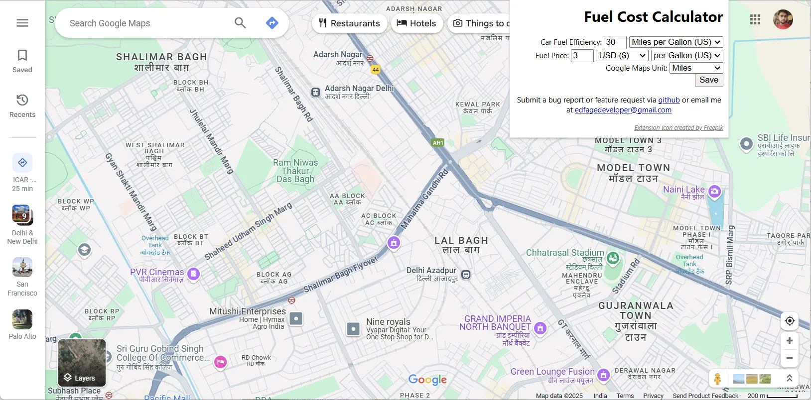Open the Google account profile picture
Screen dimensions: 811x400
783,19
